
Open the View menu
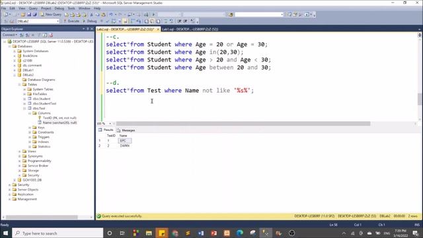(x=22, y=9)
